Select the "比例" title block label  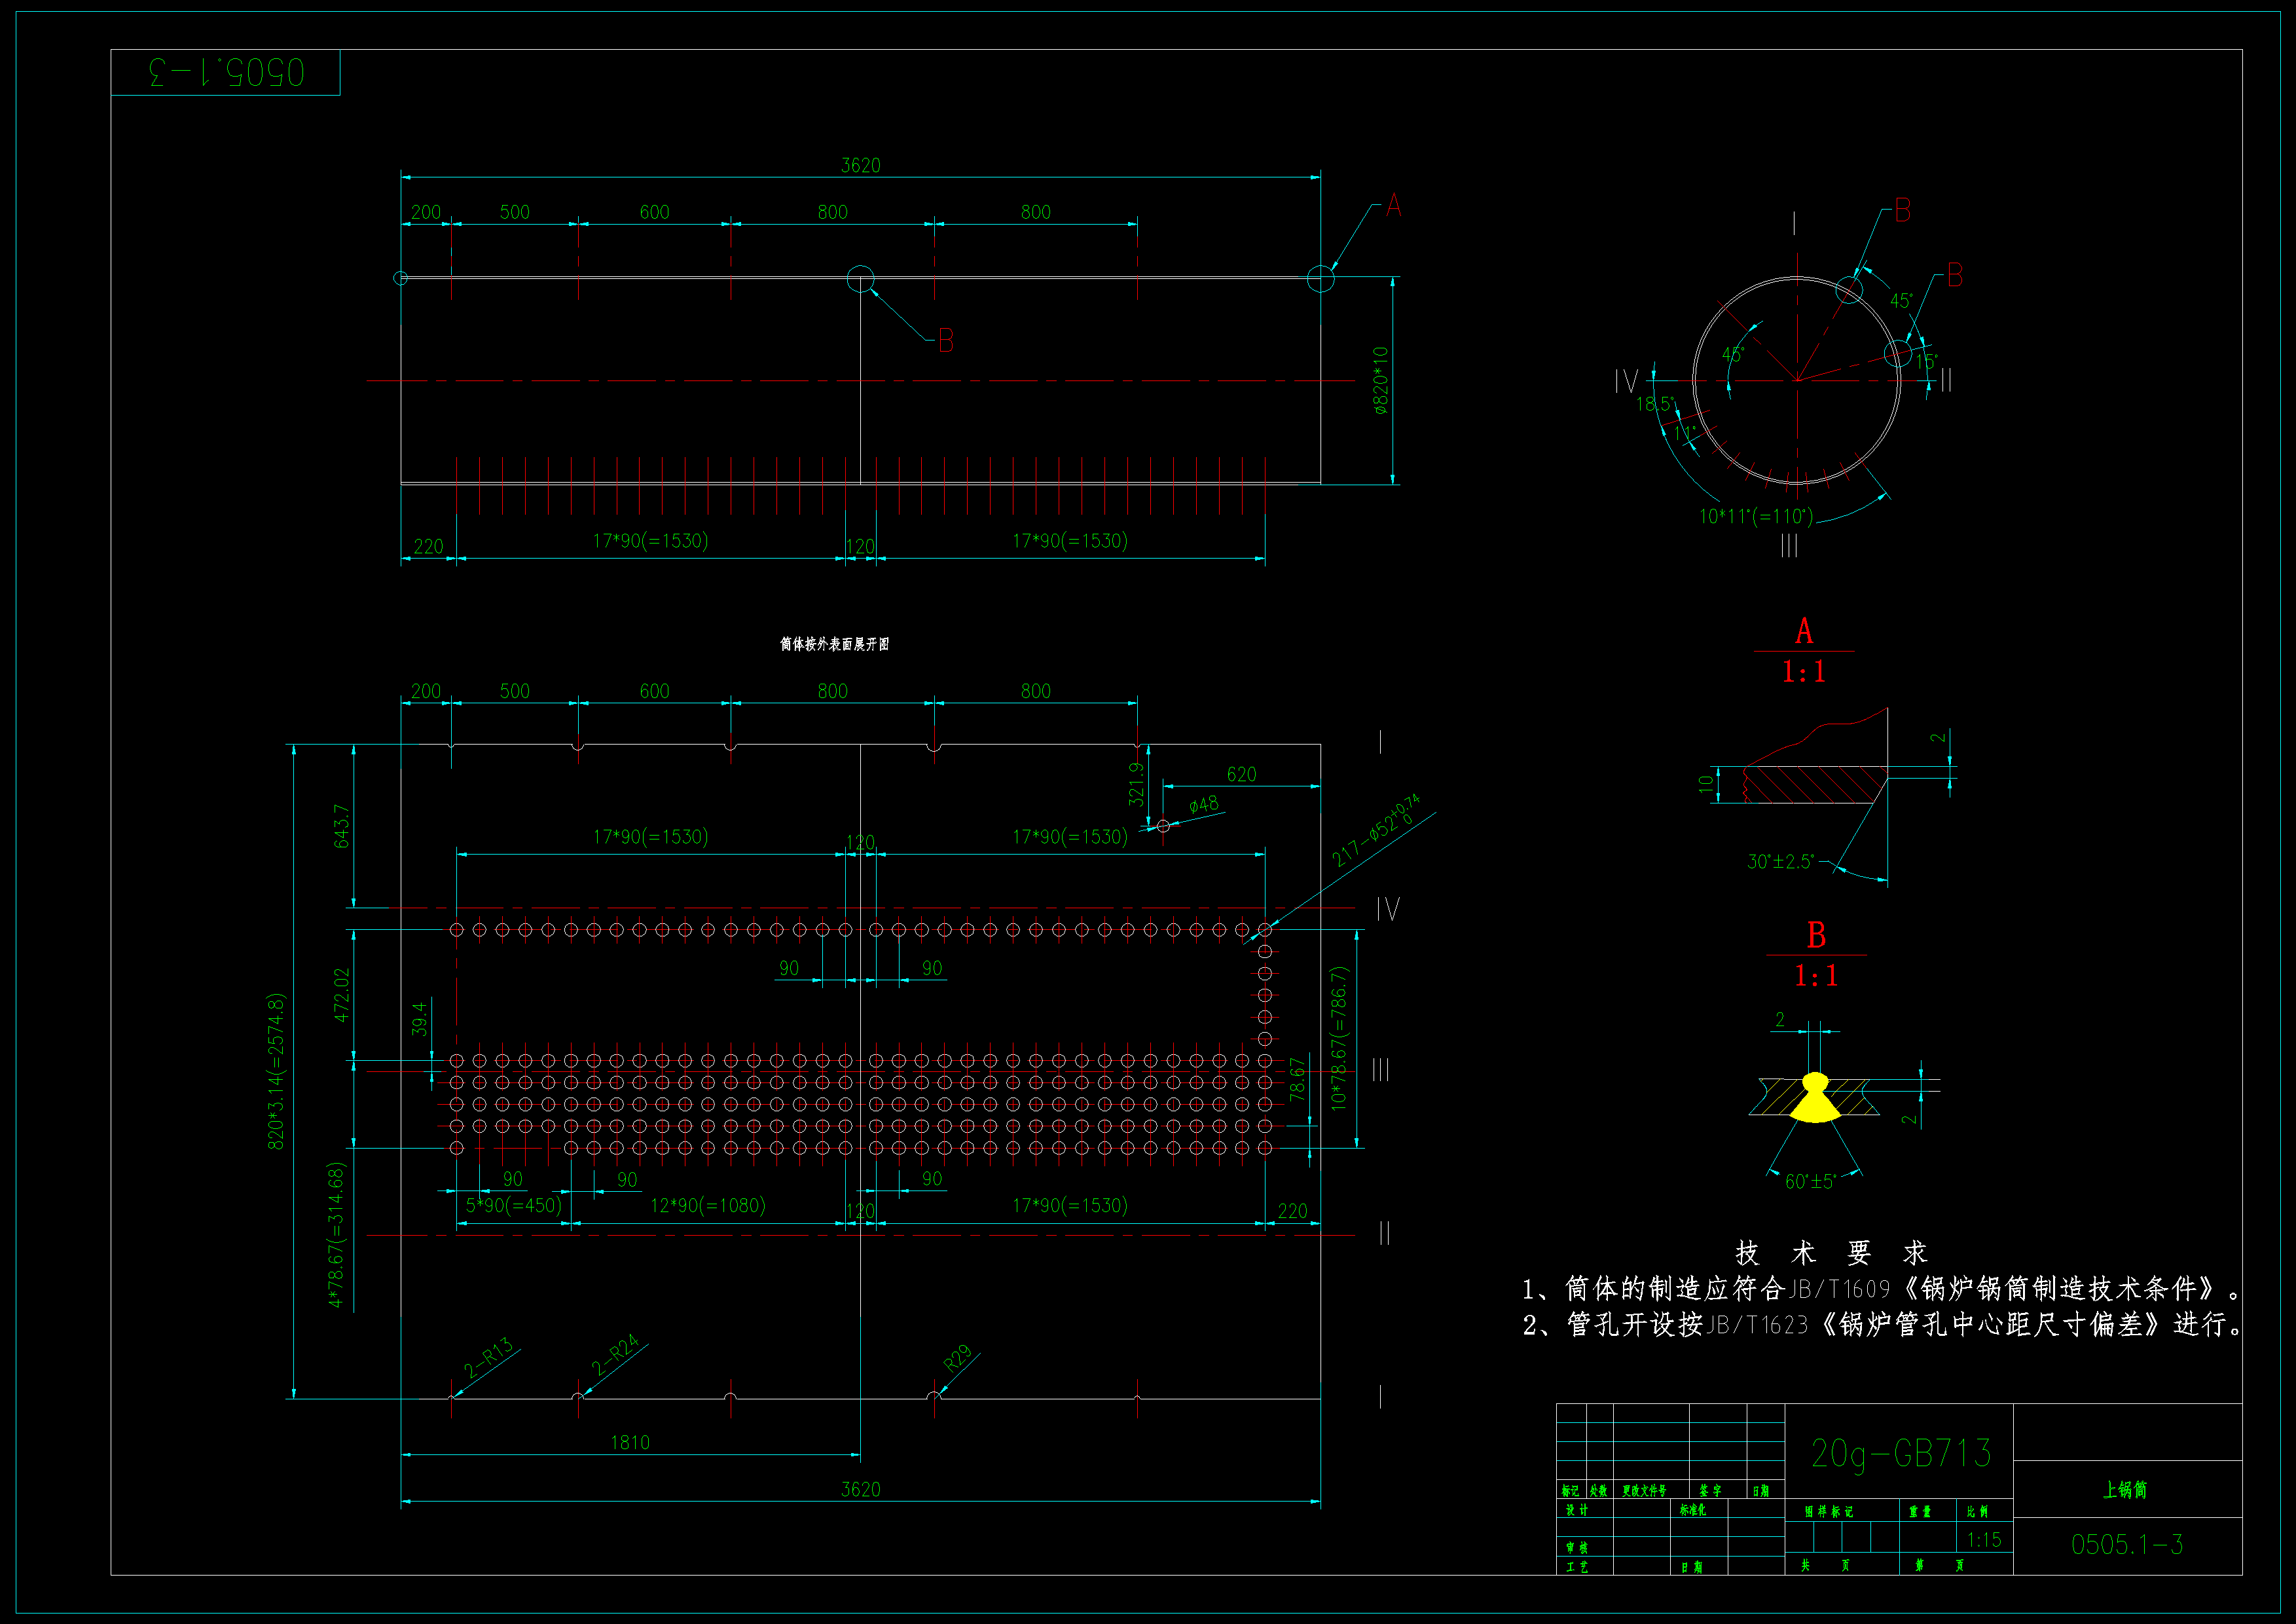(x=1977, y=1512)
